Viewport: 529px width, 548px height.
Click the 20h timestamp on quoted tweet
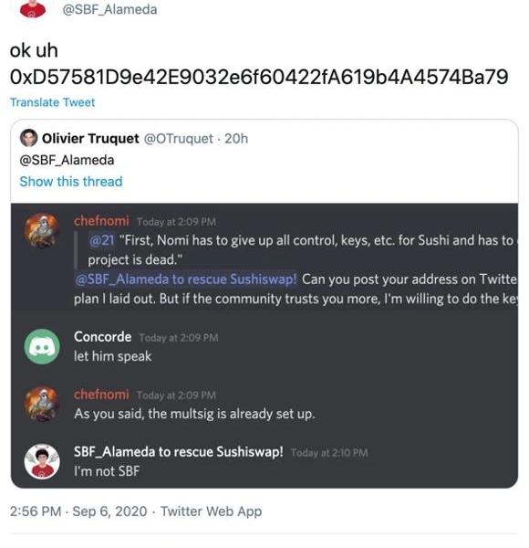click(236, 139)
